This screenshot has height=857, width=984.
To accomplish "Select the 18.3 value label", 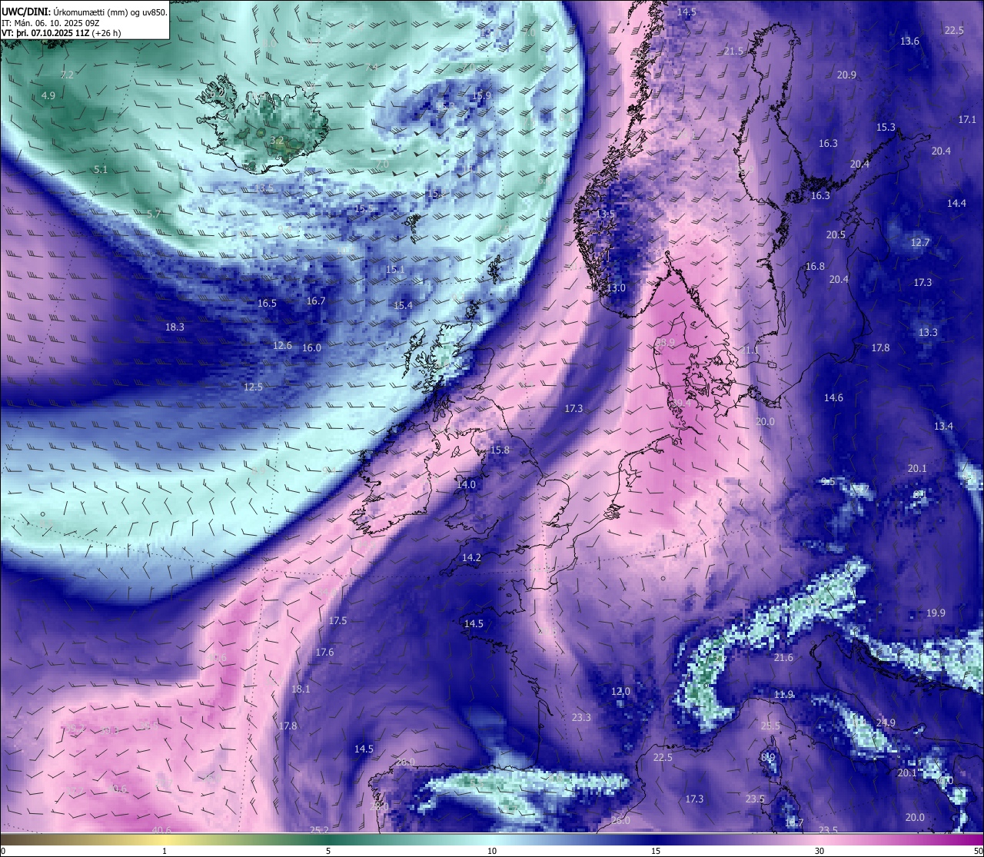I will [x=175, y=327].
